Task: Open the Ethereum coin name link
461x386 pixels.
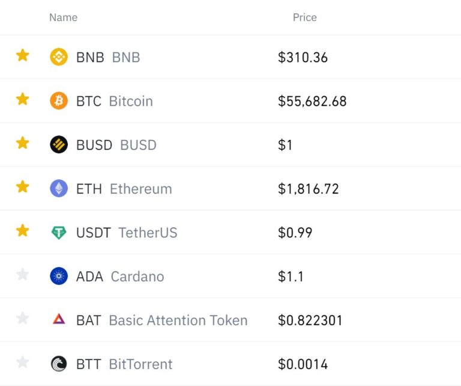Action: (141, 189)
